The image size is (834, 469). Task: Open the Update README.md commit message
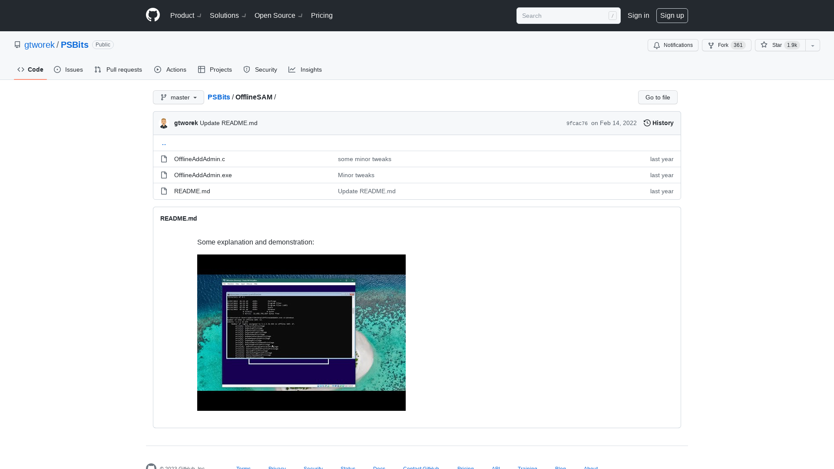[x=228, y=123]
